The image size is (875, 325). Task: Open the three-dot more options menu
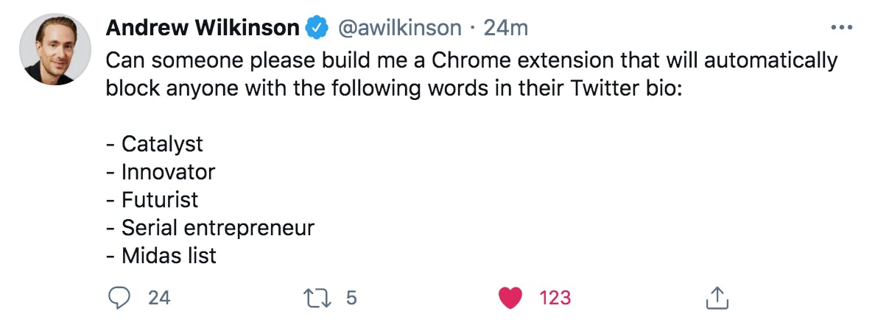pos(842,27)
